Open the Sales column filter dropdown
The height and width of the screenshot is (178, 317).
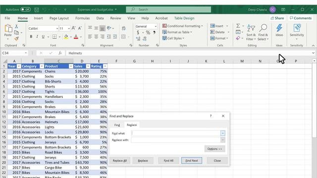pos(88,66)
